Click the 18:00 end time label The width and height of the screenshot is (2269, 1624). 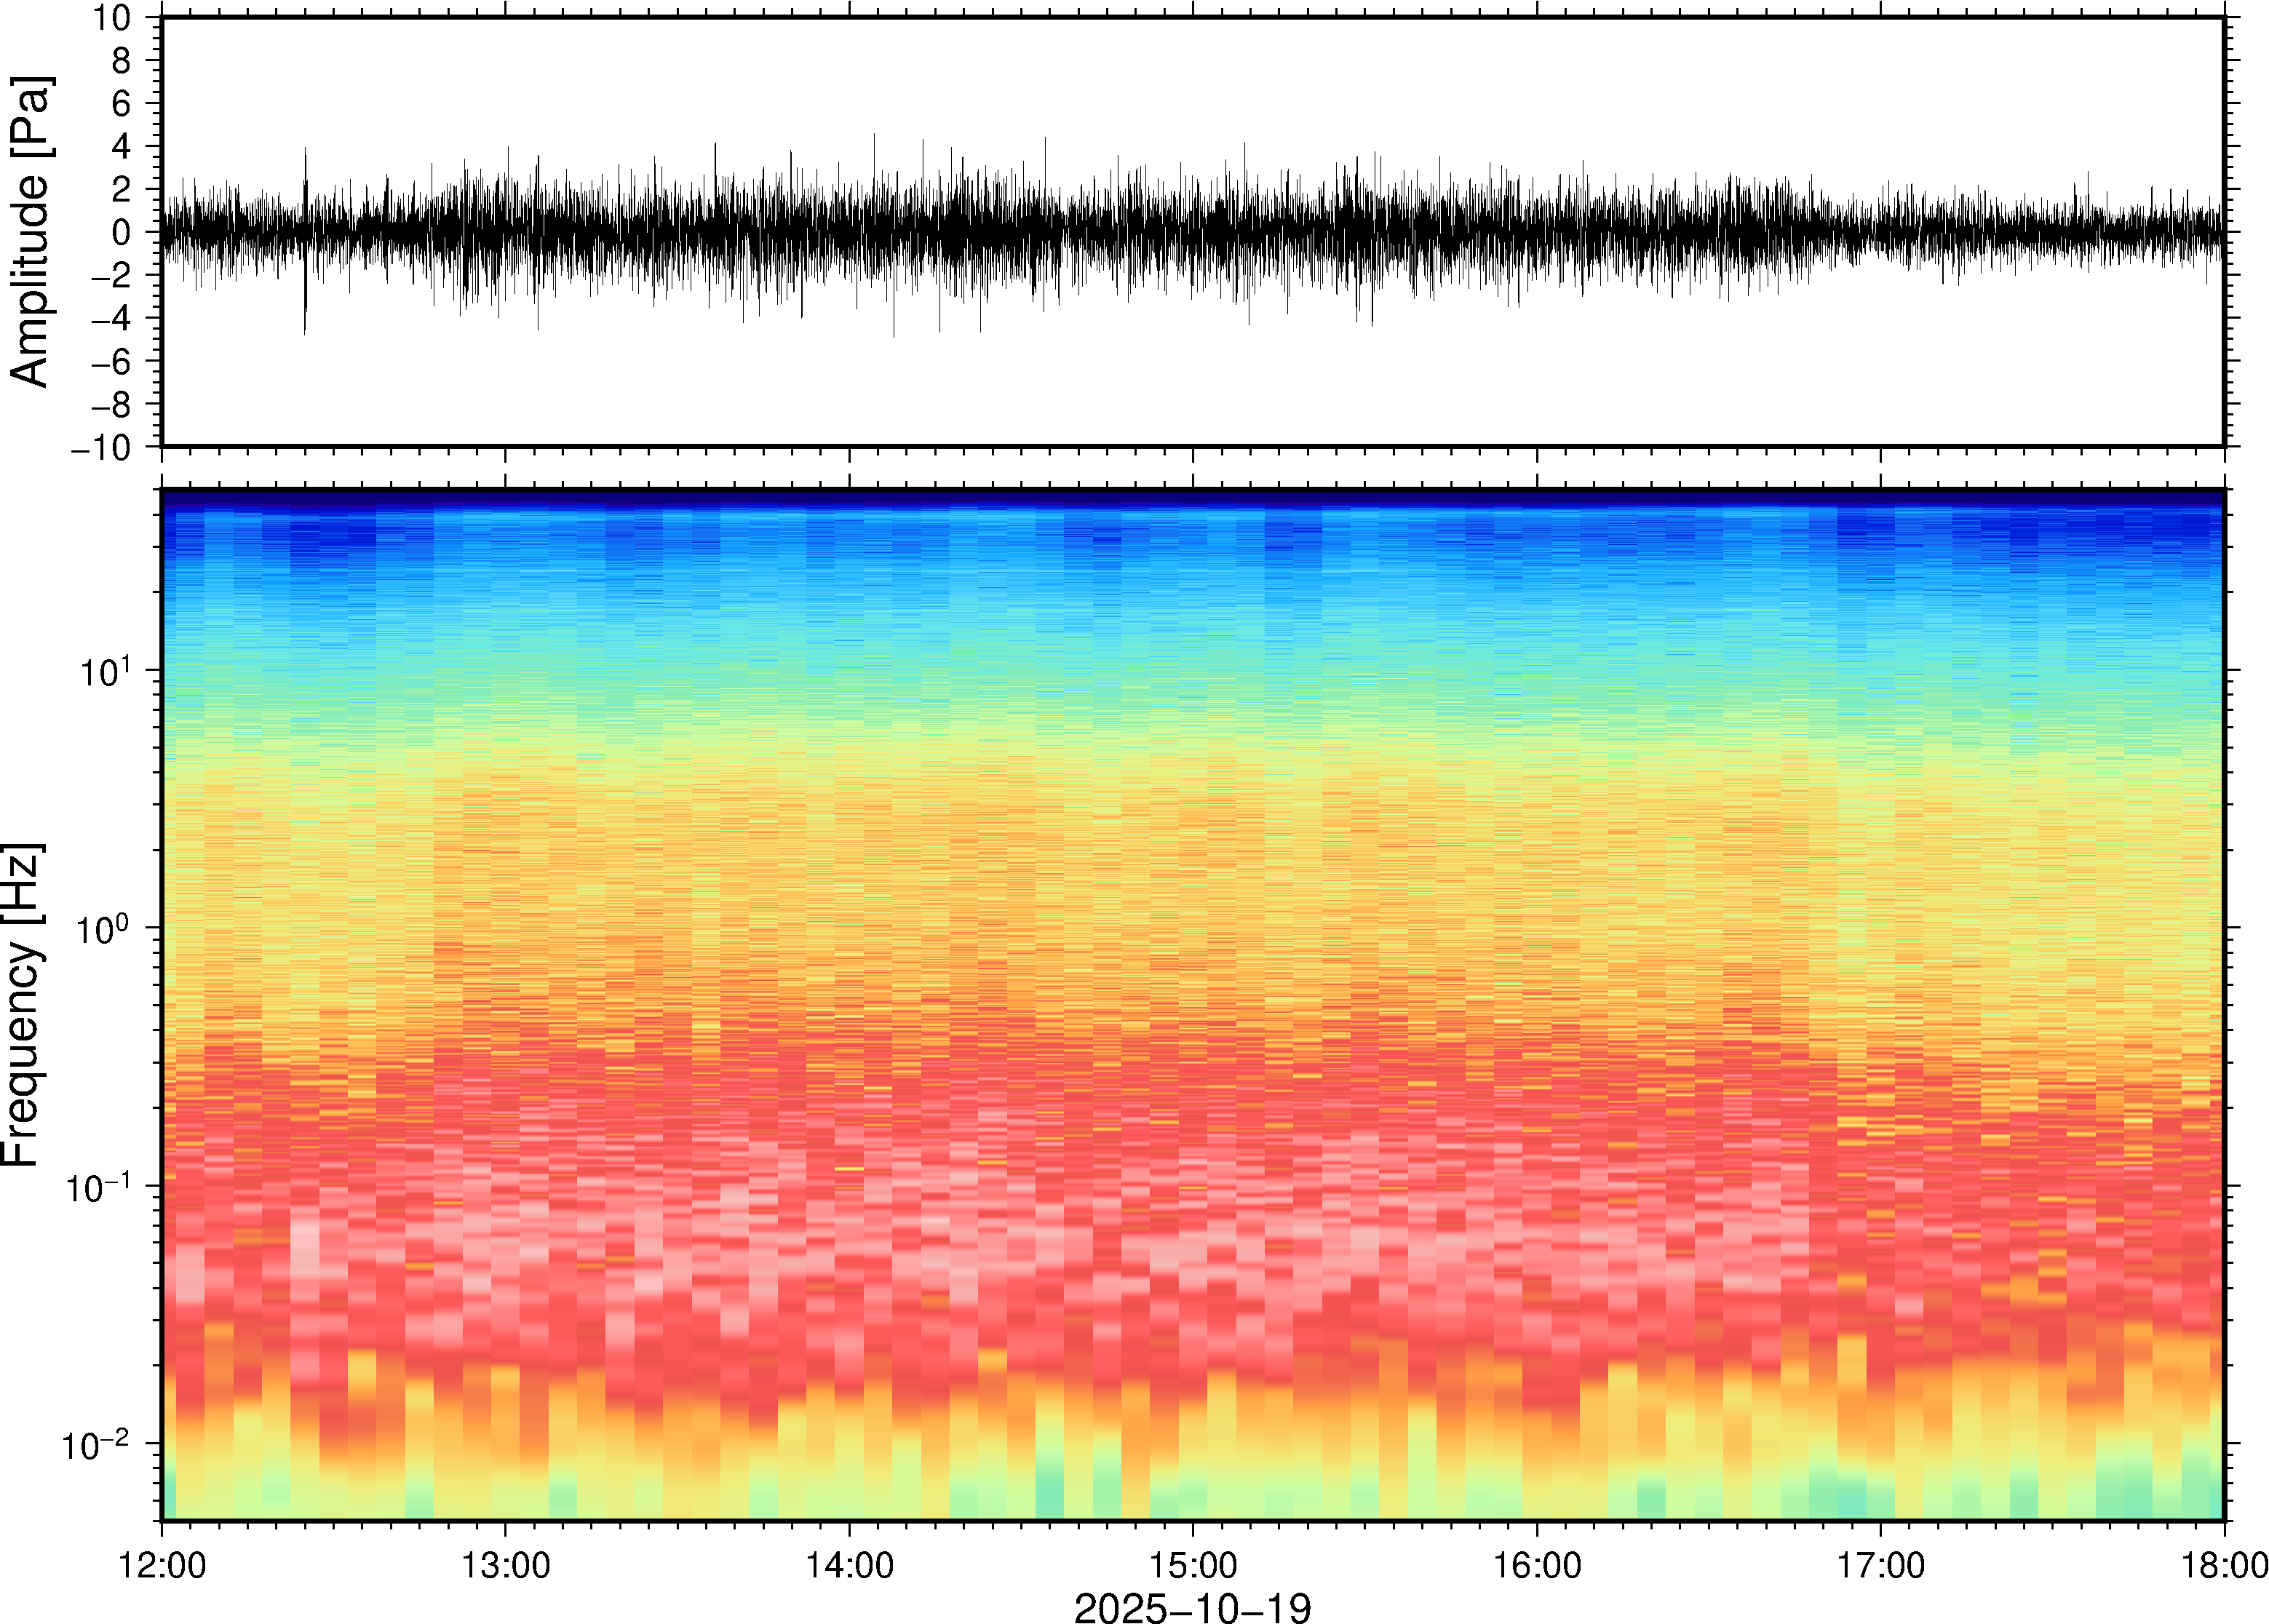(x=2224, y=1565)
